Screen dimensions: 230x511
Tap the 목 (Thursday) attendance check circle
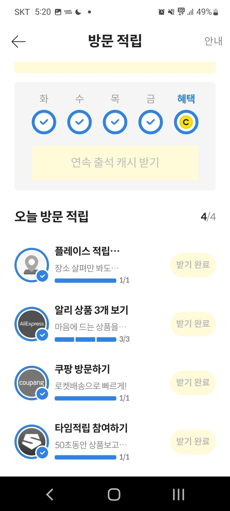(115, 122)
